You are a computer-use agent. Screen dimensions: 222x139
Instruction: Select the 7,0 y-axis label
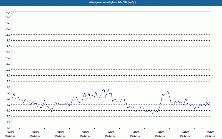(8, 87)
